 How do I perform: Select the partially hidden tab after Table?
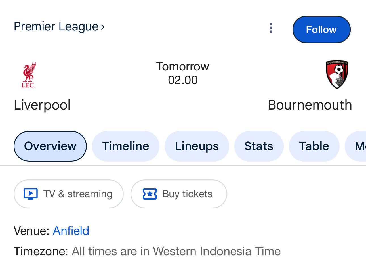356,146
